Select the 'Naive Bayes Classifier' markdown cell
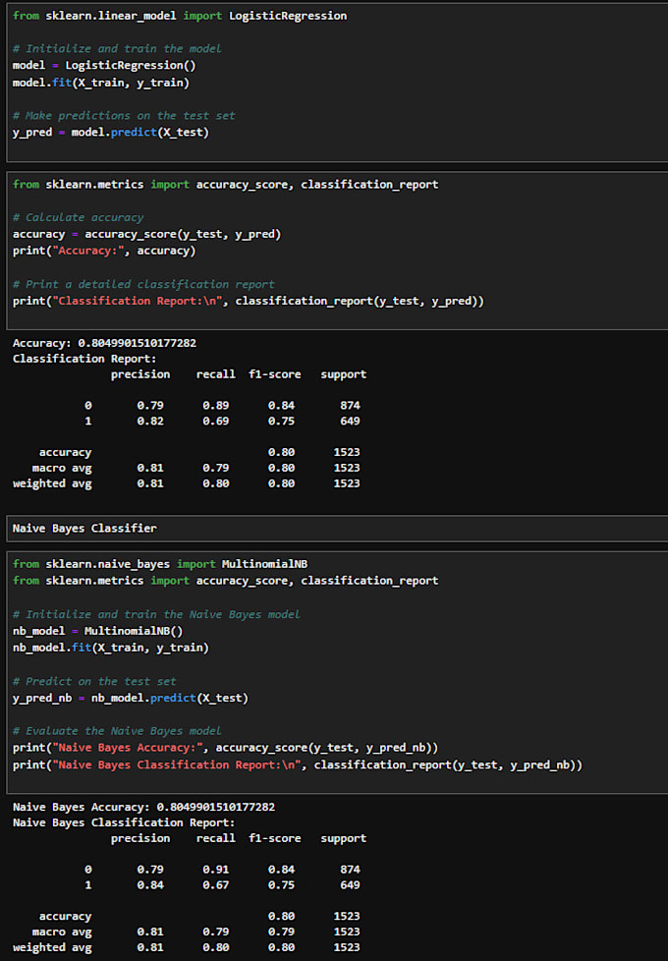The image size is (668, 961). pos(84,529)
